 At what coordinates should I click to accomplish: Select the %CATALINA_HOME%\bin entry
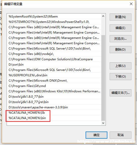[54, 118]
